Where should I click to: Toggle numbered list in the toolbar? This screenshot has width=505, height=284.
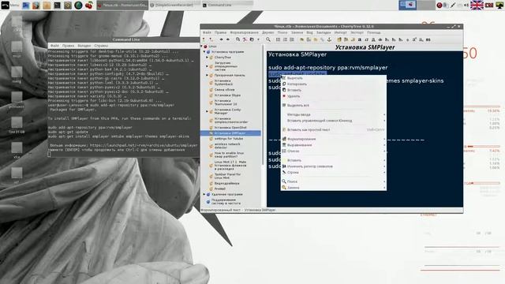pyautogui.click(x=285, y=39)
